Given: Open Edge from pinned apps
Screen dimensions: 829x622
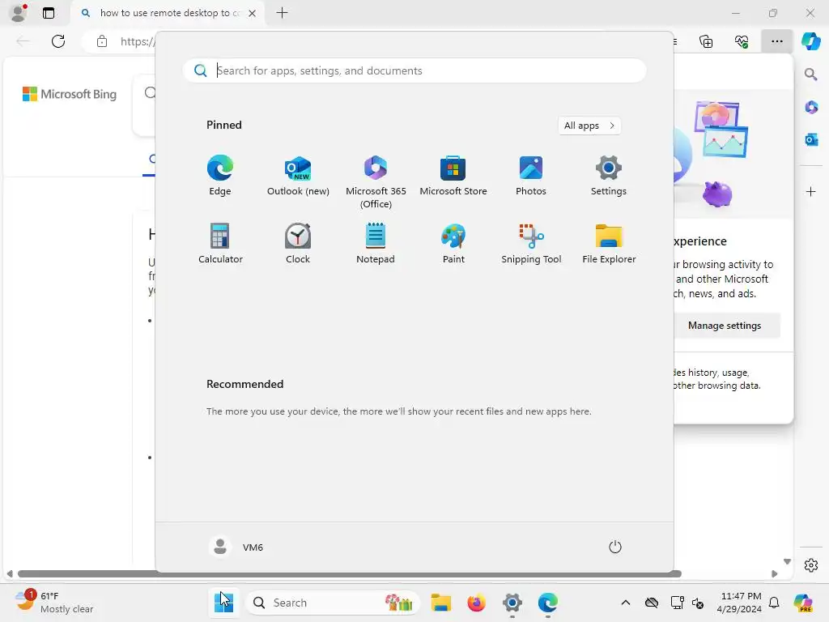Looking at the screenshot, I should click(220, 176).
